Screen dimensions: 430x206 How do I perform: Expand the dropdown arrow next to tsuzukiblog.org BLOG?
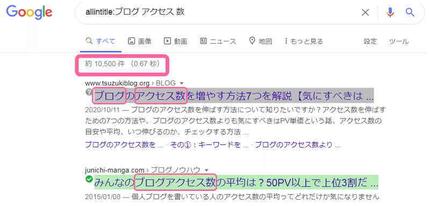click(x=181, y=83)
